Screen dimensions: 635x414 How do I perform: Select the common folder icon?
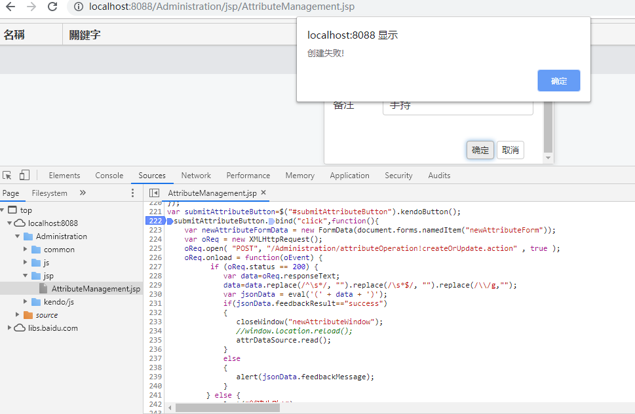pos(36,250)
